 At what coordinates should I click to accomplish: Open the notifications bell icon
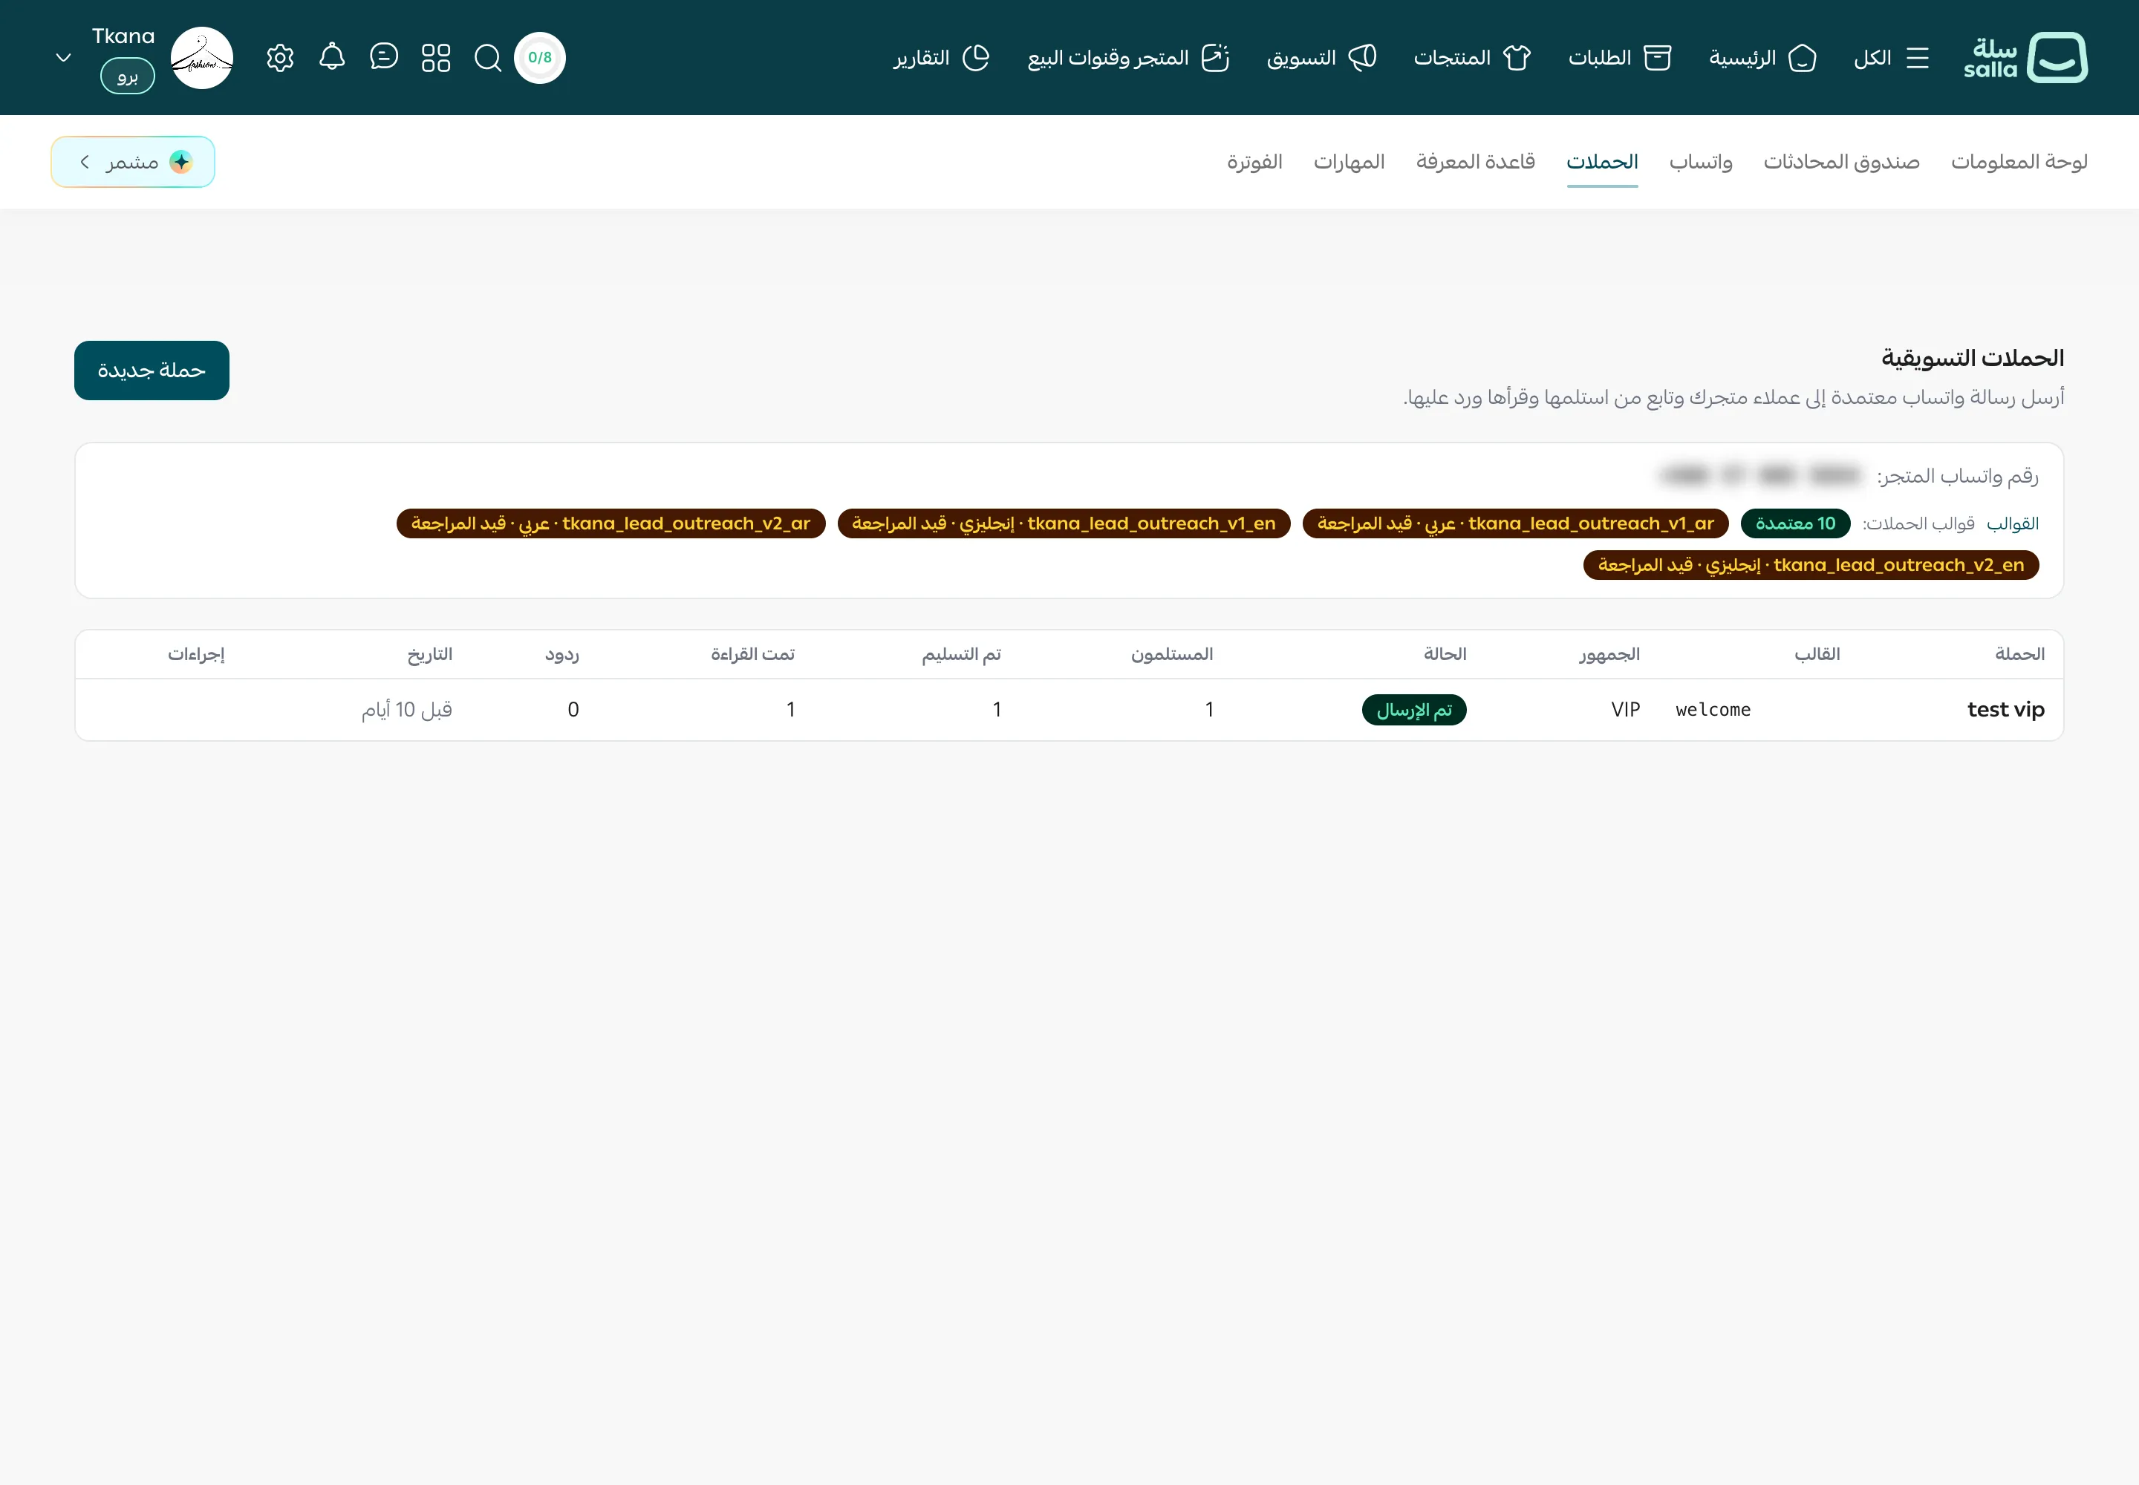(332, 56)
